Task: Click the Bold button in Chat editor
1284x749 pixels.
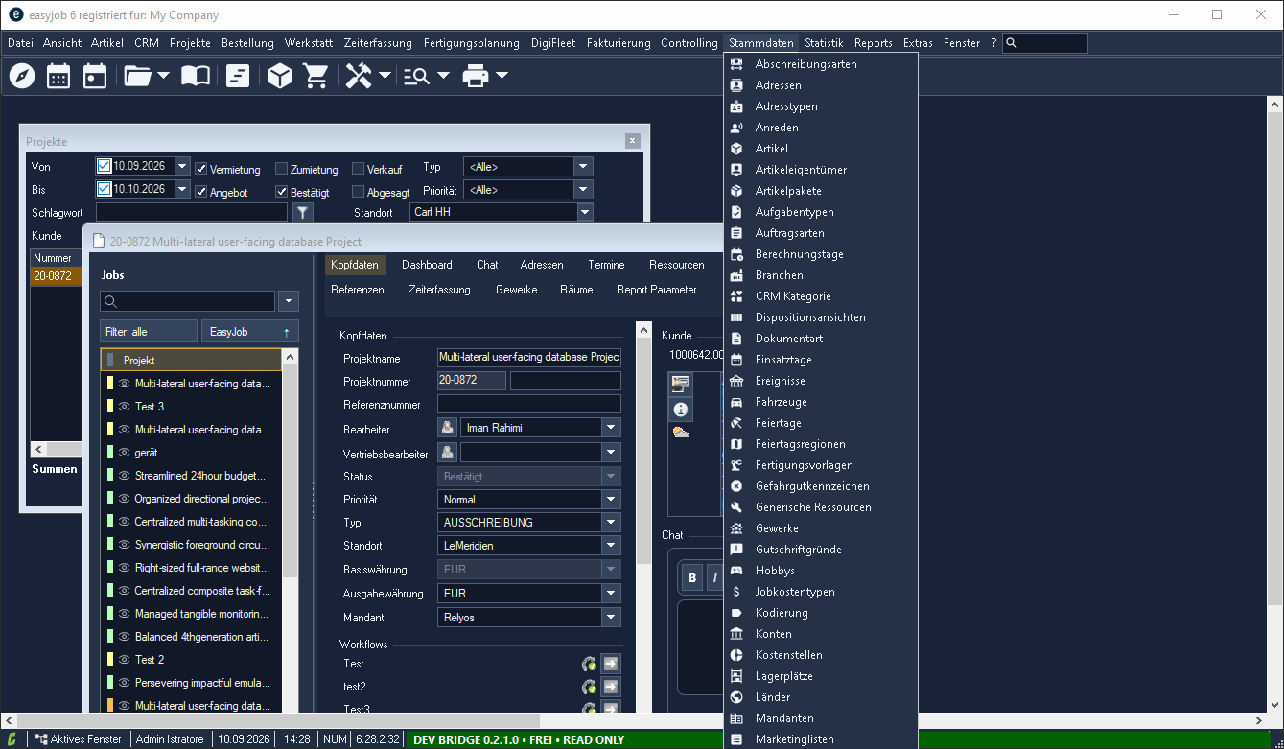Action: point(692,577)
